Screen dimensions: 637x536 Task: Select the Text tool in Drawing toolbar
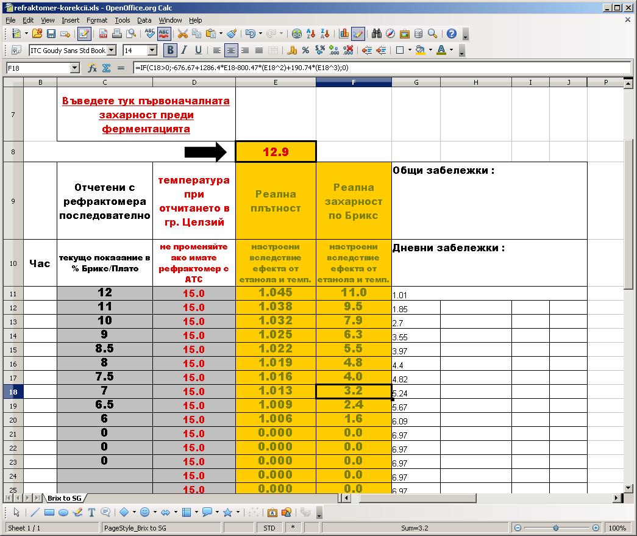(91, 512)
